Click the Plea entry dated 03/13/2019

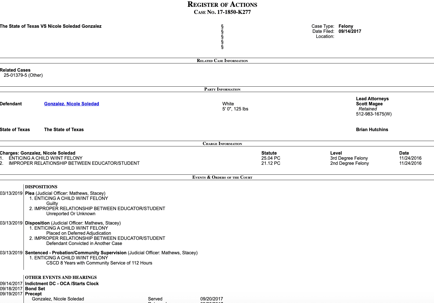tap(30, 193)
